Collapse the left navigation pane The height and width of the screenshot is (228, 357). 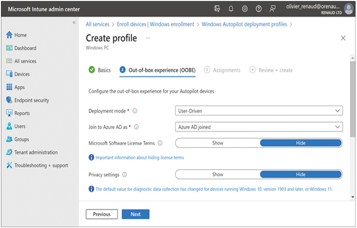pos(74,23)
